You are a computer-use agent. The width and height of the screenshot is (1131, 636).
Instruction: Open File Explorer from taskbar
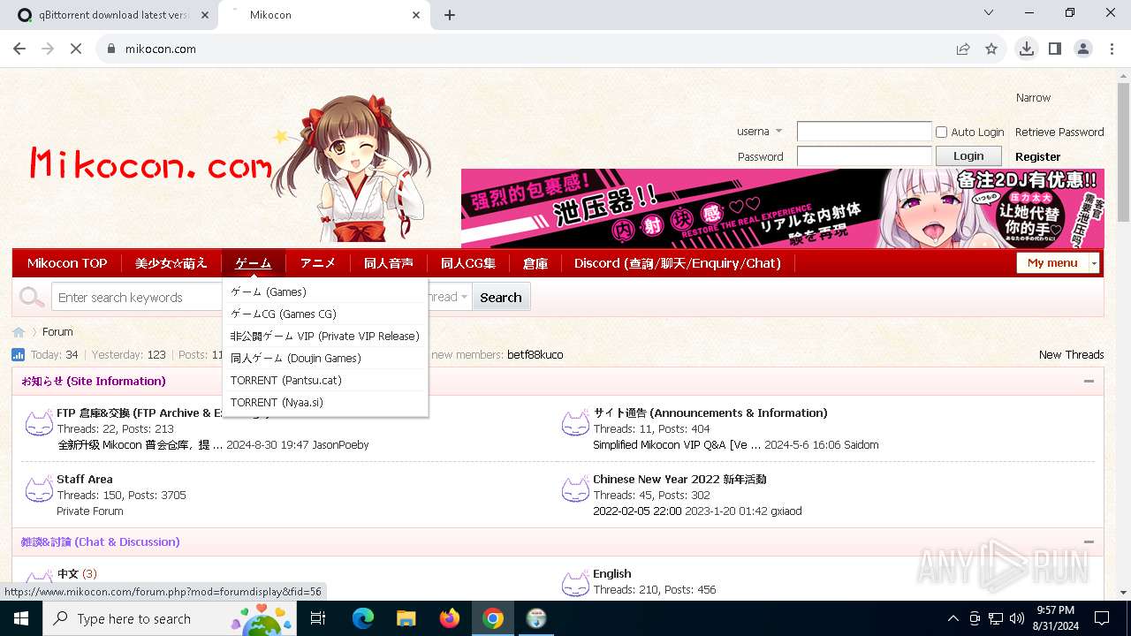406,618
